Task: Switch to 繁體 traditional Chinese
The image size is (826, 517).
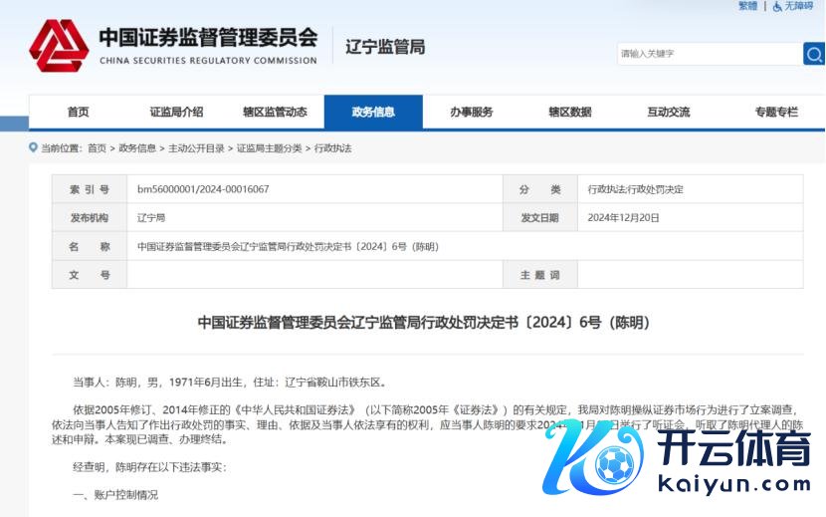Action: (x=747, y=6)
